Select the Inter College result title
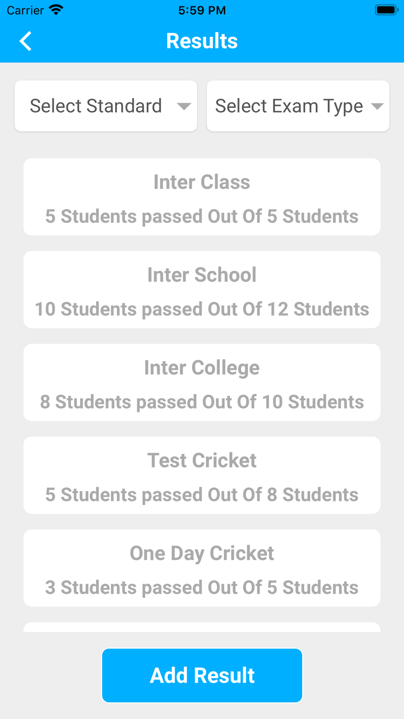 (202, 368)
